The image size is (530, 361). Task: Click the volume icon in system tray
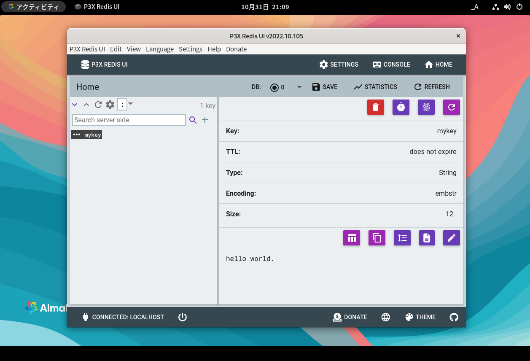click(507, 7)
